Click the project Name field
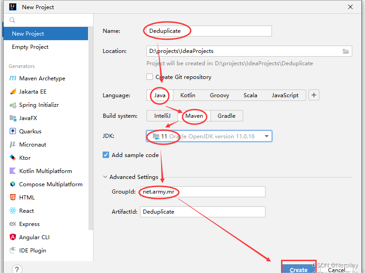The height and width of the screenshot is (273, 365). tap(209, 31)
